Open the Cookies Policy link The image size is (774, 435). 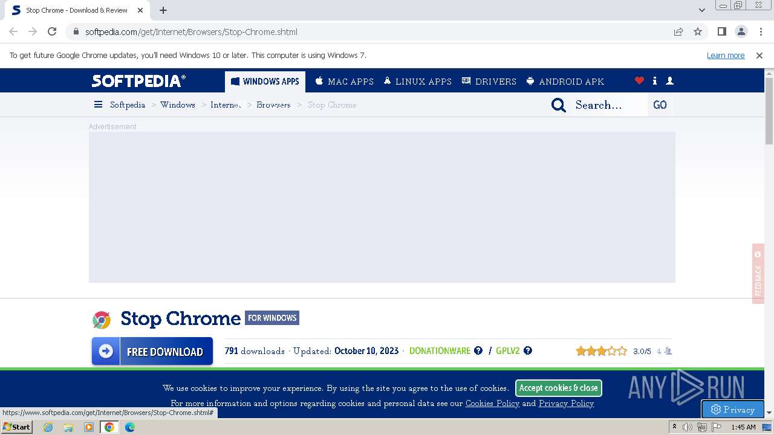click(492, 403)
